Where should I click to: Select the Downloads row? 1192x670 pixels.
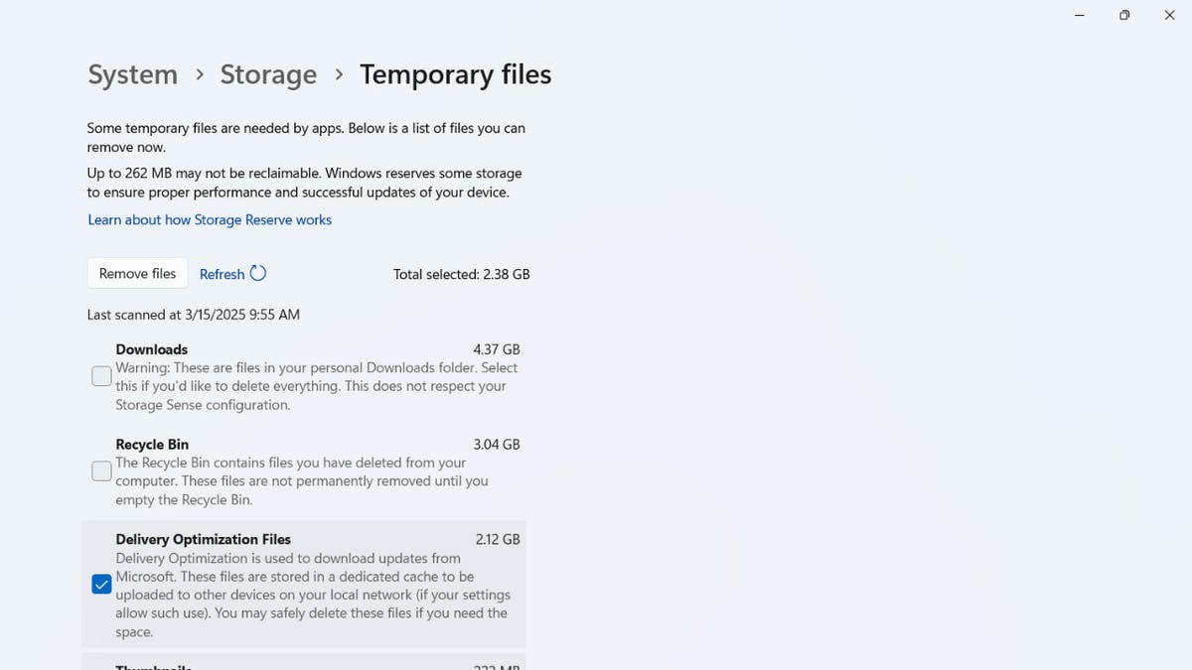[151, 349]
